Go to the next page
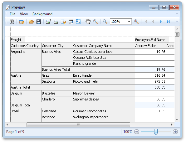This screenshot has height=143, width=186. [x=161, y=22]
